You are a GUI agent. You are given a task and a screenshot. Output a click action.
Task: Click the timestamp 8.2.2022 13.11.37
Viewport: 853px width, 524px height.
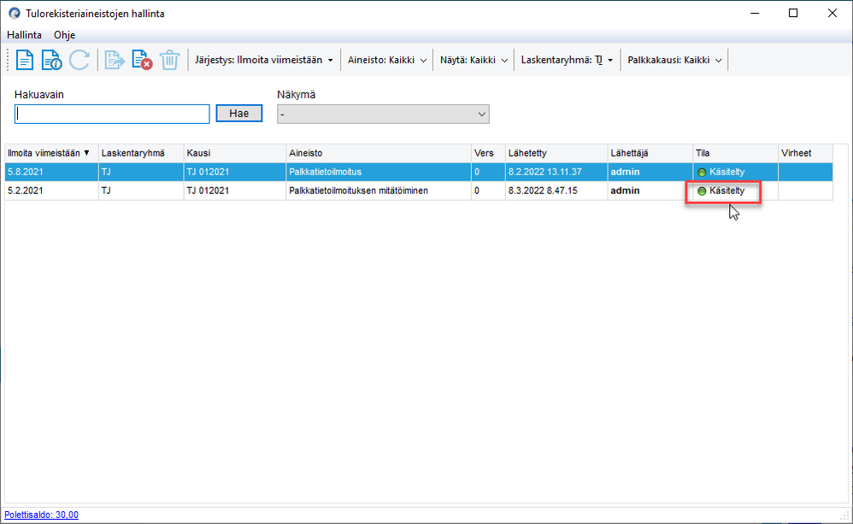tap(545, 172)
